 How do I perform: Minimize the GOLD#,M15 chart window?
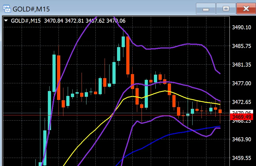(x=206, y=9)
